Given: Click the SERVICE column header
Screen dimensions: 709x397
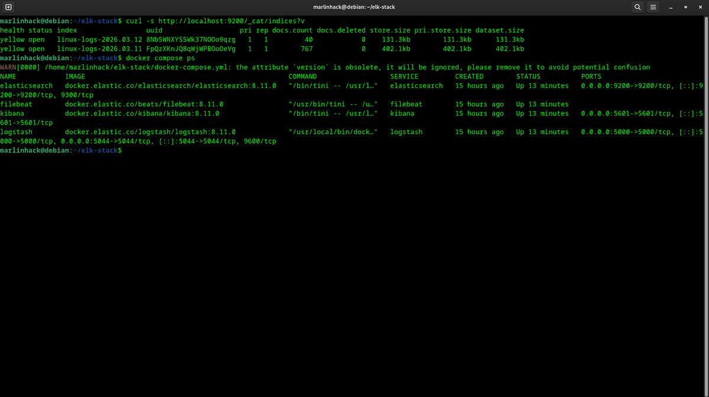Looking at the screenshot, I should [x=404, y=76].
